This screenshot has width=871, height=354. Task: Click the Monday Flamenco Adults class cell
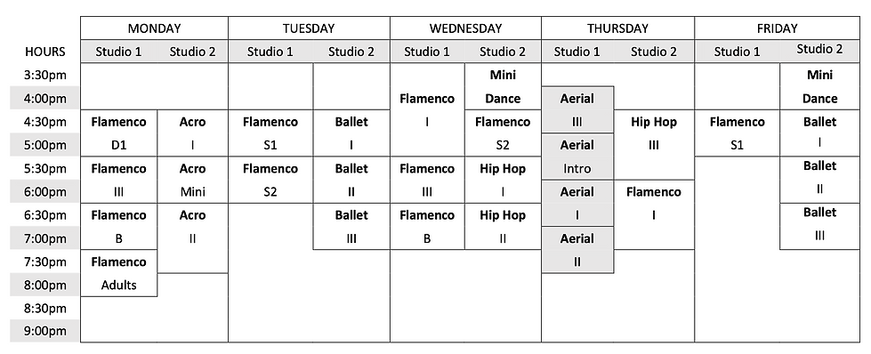coord(119,273)
